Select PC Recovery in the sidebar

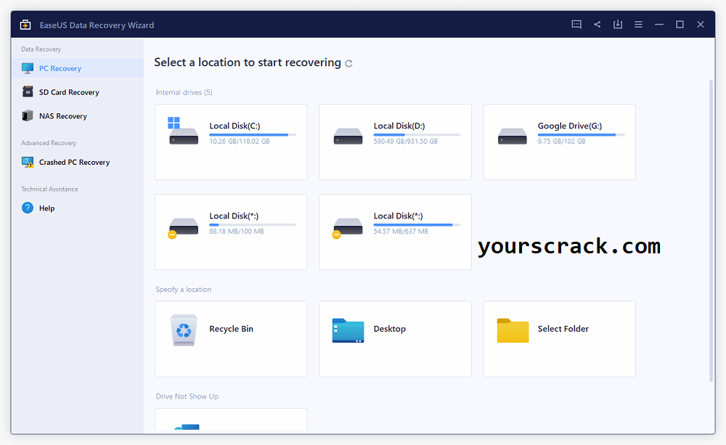tap(78, 68)
